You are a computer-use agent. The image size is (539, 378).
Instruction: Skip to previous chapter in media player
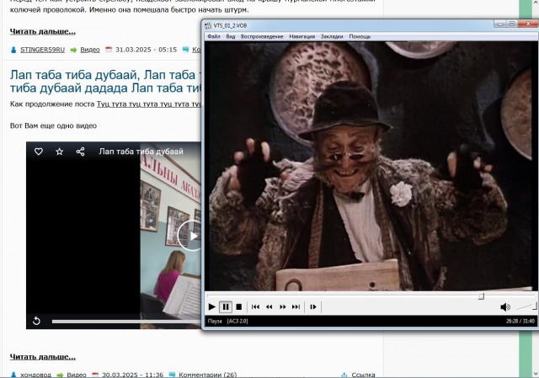point(255,307)
